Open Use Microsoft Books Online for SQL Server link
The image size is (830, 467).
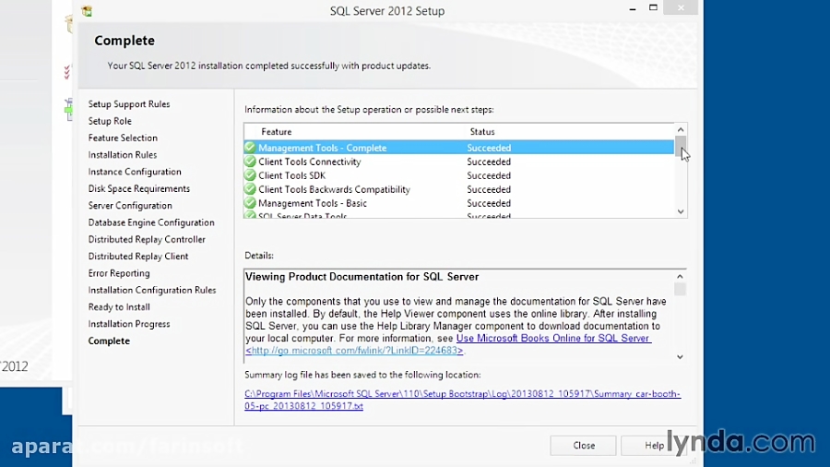[553, 338]
